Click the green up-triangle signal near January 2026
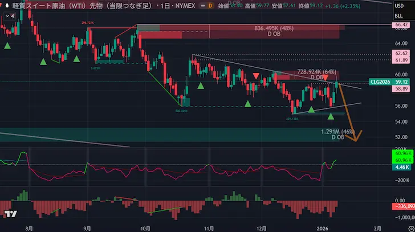The height and width of the screenshot is (232, 415). pos(331,116)
